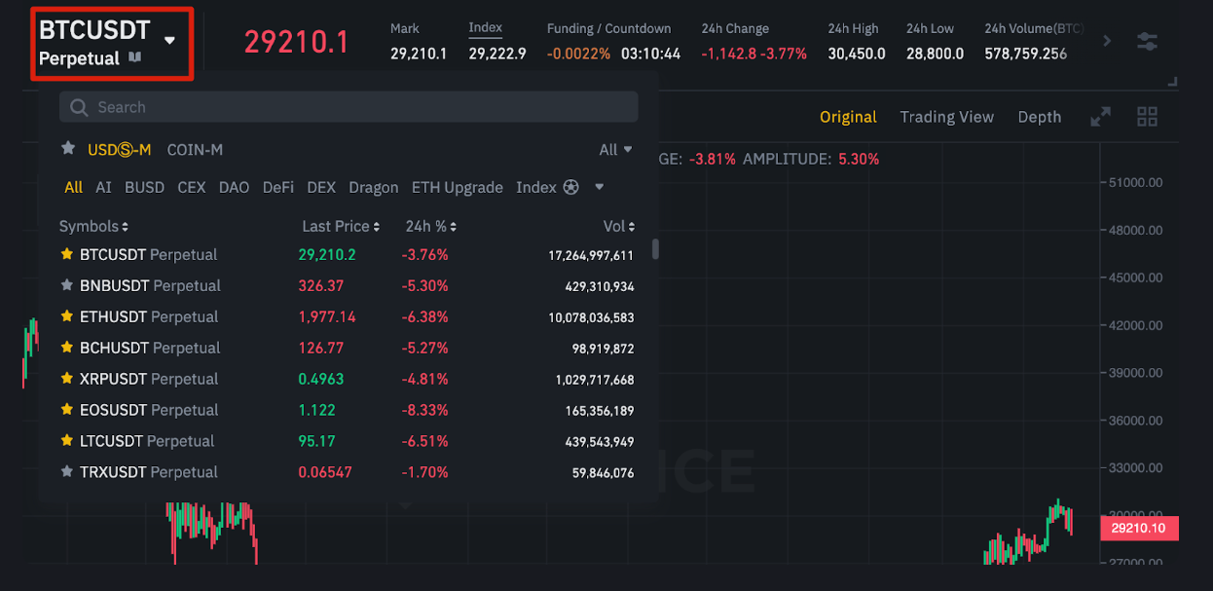
Task: Click the countdown 03:10:44
Action: [x=650, y=54]
